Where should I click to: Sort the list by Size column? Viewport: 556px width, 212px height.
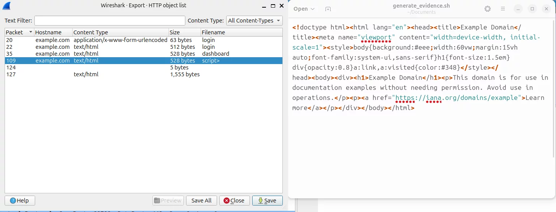coord(185,32)
